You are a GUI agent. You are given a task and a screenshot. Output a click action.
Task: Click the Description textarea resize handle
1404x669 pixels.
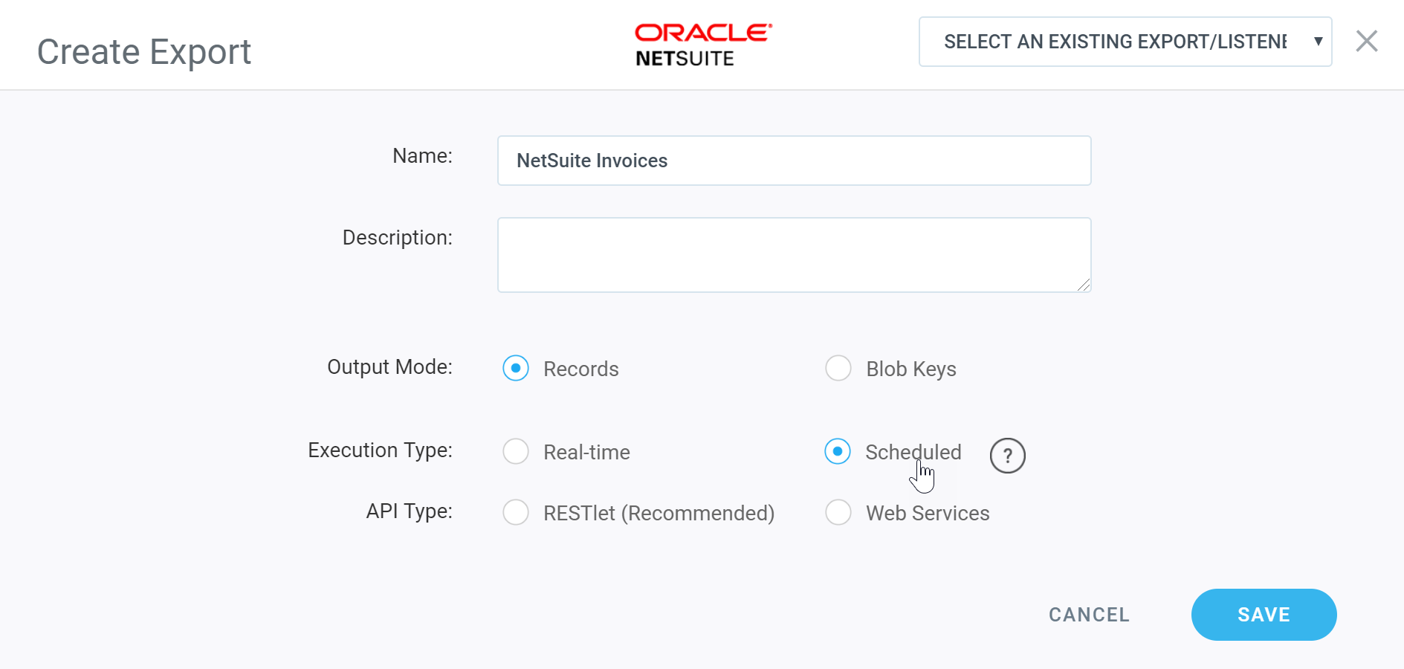click(x=1084, y=285)
